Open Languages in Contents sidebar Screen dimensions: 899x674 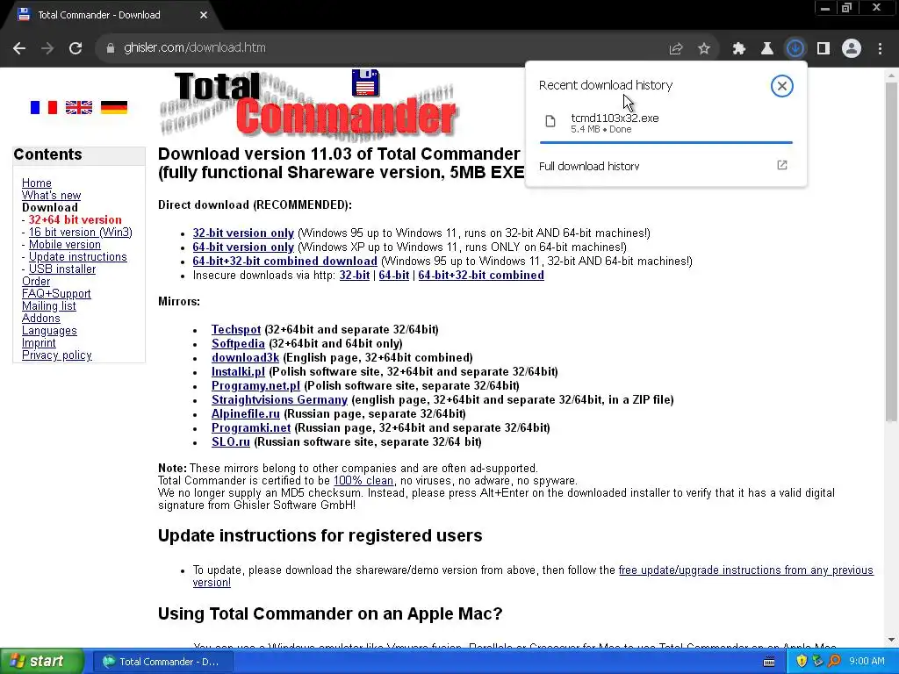pyautogui.click(x=49, y=331)
